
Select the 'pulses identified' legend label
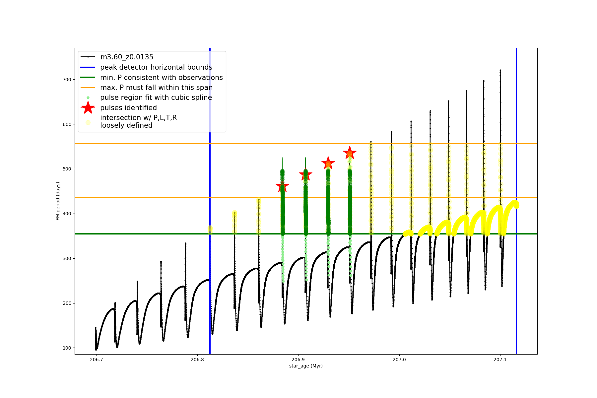point(128,108)
